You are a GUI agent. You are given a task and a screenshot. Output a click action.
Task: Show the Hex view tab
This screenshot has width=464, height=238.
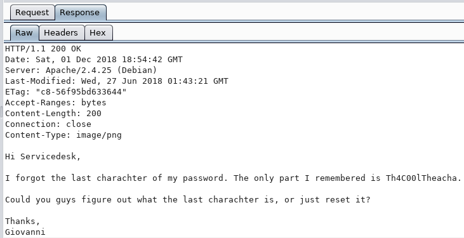click(98, 33)
